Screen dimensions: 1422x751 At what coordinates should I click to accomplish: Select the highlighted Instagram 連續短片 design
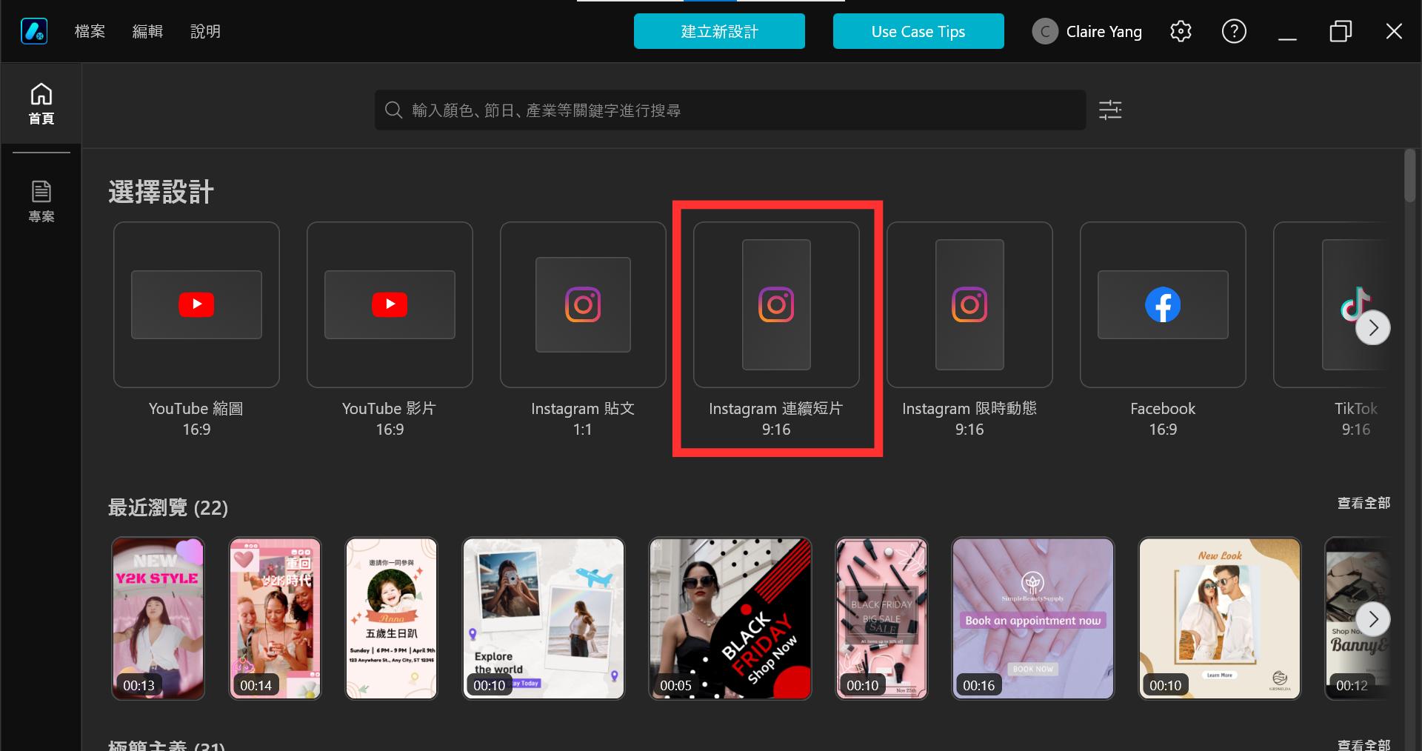(776, 304)
